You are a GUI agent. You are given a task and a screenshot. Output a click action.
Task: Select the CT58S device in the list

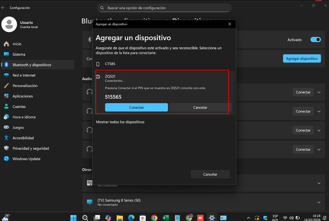pyautogui.click(x=110, y=64)
